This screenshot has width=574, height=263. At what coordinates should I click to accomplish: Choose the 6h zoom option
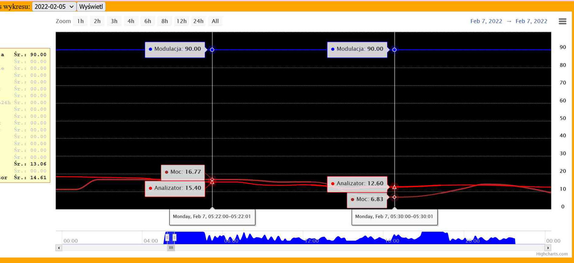(148, 21)
